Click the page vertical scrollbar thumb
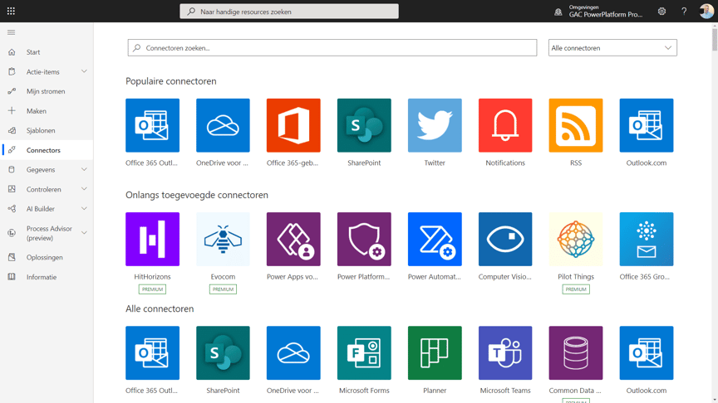The height and width of the screenshot is (403, 718). coord(715,40)
